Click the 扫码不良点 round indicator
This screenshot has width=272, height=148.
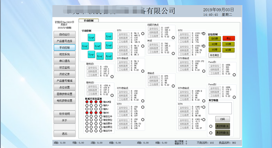click(173, 38)
